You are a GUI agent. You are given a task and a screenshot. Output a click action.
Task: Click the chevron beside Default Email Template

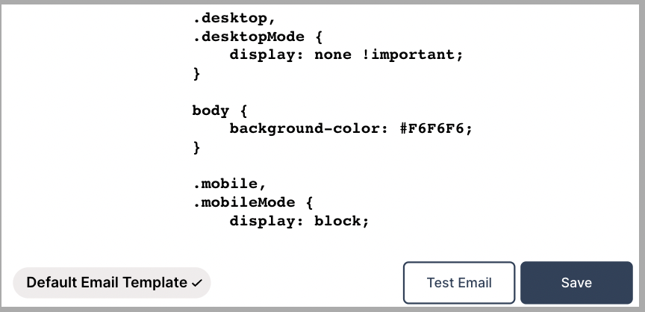click(x=197, y=284)
